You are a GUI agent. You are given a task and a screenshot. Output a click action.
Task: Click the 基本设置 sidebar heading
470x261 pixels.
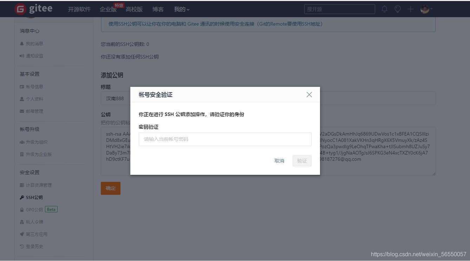point(30,74)
